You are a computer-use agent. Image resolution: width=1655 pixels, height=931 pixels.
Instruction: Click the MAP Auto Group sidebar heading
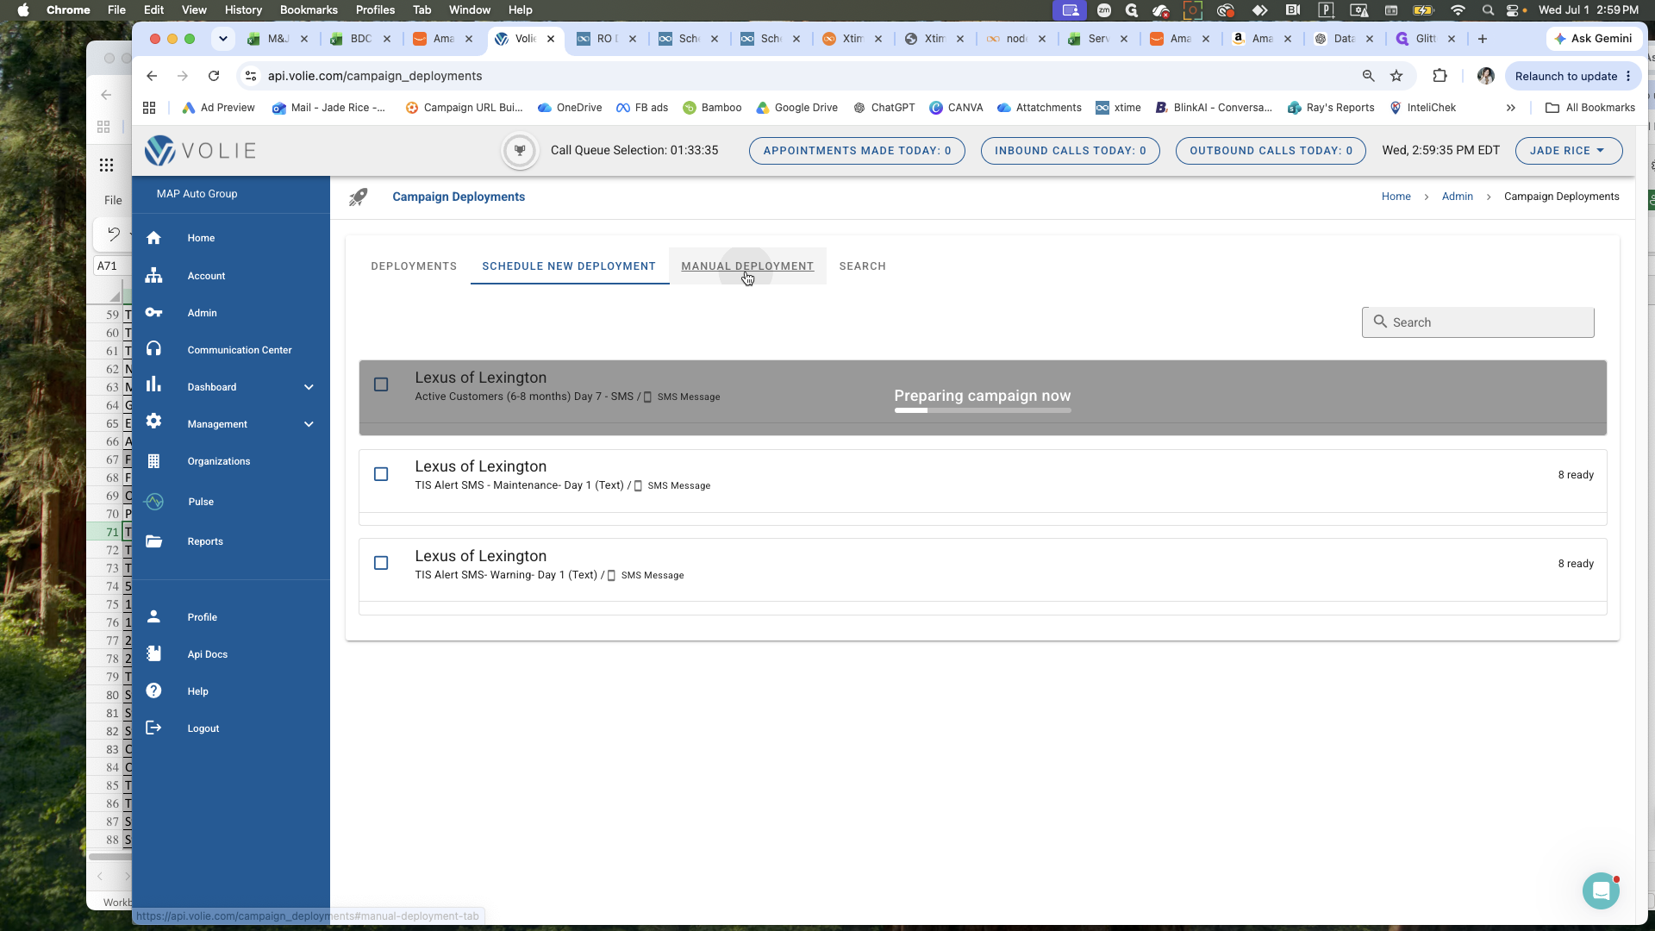(x=197, y=194)
